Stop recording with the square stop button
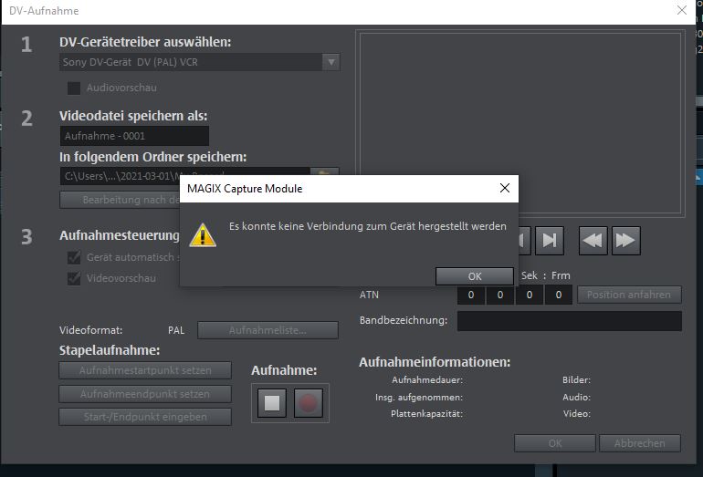The width and height of the screenshot is (703, 477). coord(272,402)
